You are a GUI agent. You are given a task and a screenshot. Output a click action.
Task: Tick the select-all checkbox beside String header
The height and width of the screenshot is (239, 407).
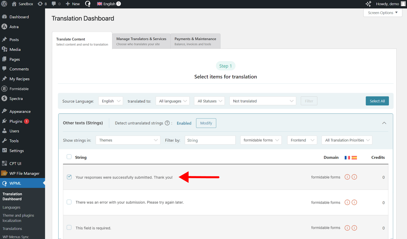(69, 157)
